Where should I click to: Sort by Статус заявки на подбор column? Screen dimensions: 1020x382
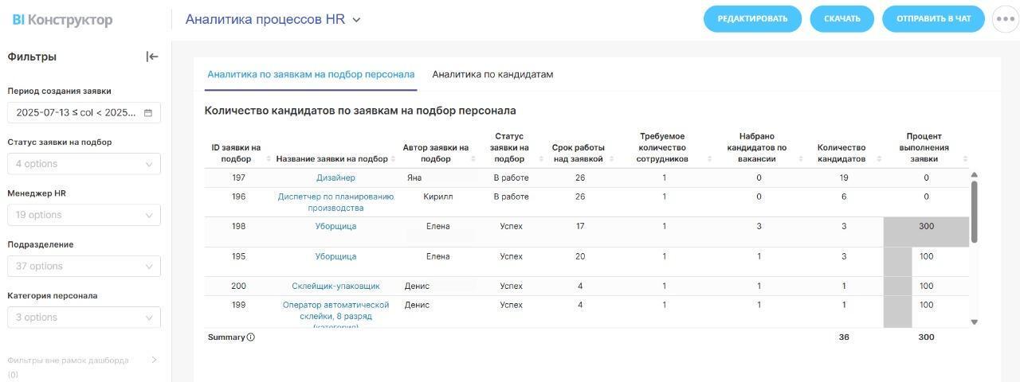click(543, 159)
